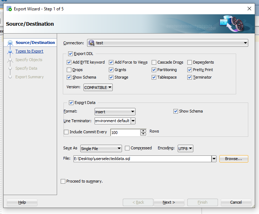Toggle the Terminator checkbox

pyautogui.click(x=189, y=77)
